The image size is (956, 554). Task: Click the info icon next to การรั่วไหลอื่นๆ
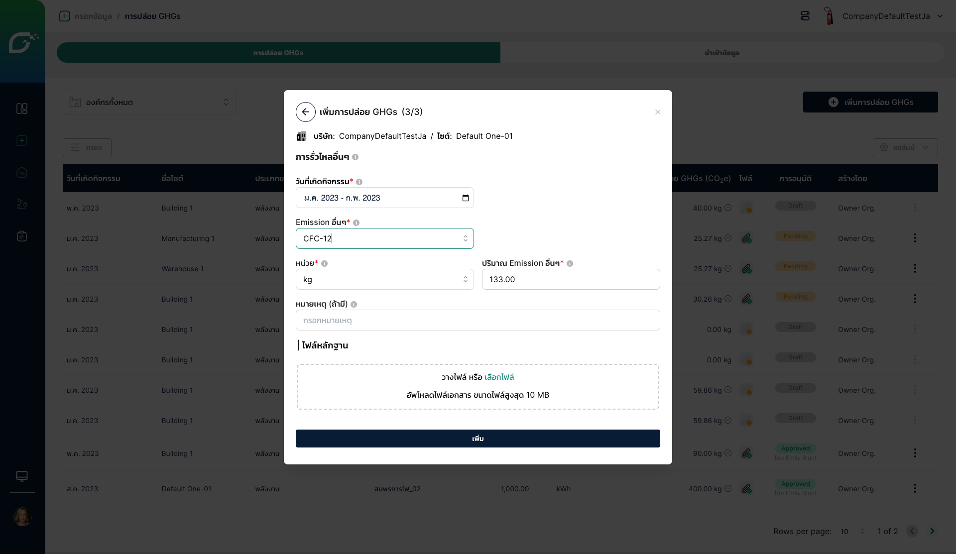355,157
